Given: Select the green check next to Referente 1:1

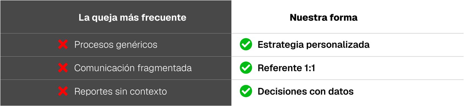Looking at the screenshot, I should pos(246,68).
